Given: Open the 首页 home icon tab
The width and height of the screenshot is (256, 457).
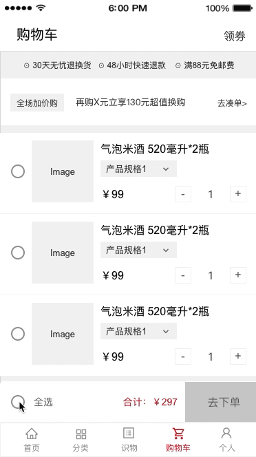Looking at the screenshot, I should (x=32, y=434).
